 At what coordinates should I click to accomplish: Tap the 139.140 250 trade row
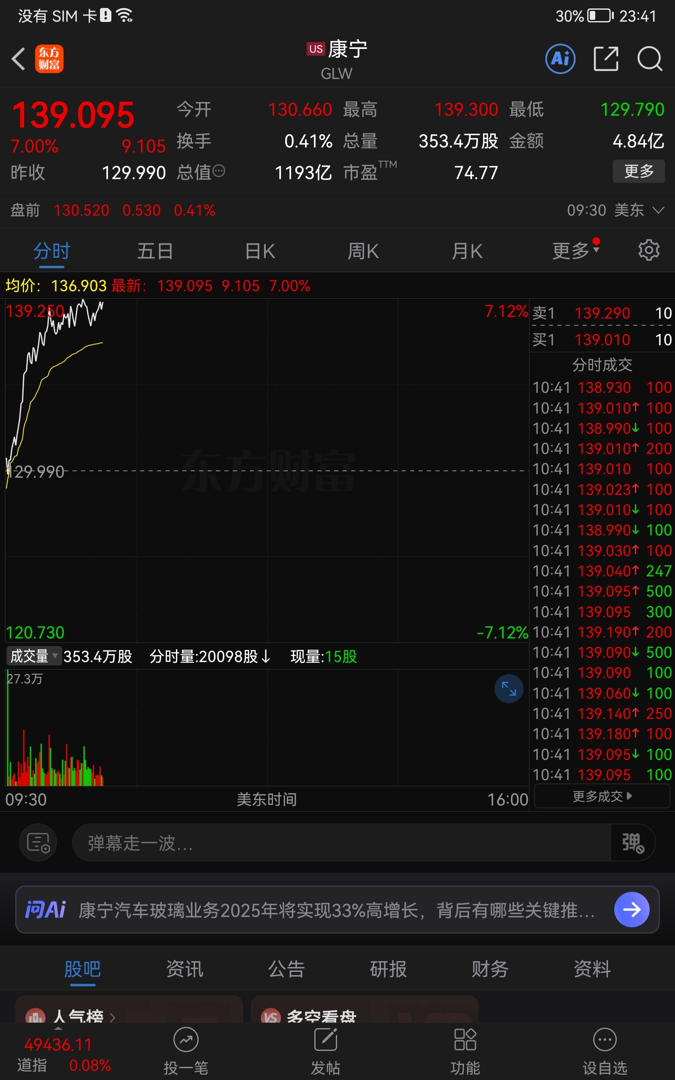[x=602, y=713]
